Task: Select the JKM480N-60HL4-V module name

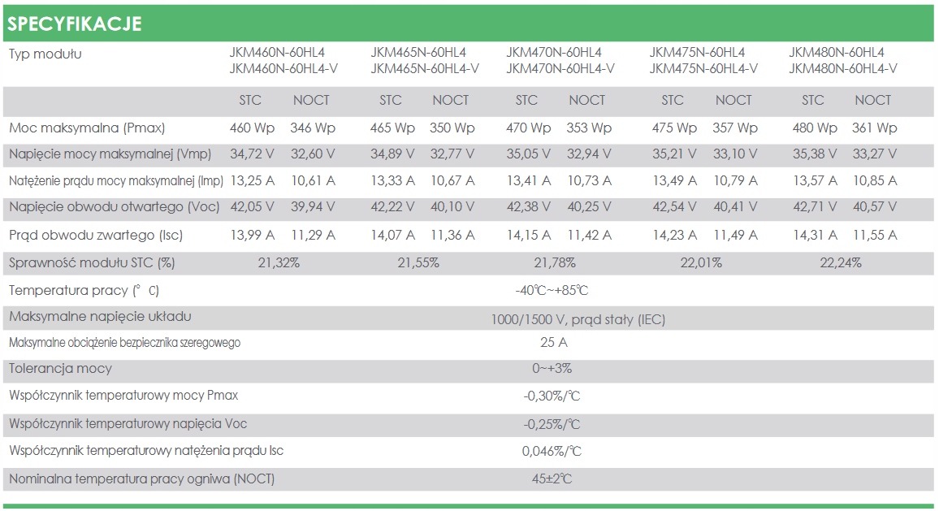Action: point(842,68)
